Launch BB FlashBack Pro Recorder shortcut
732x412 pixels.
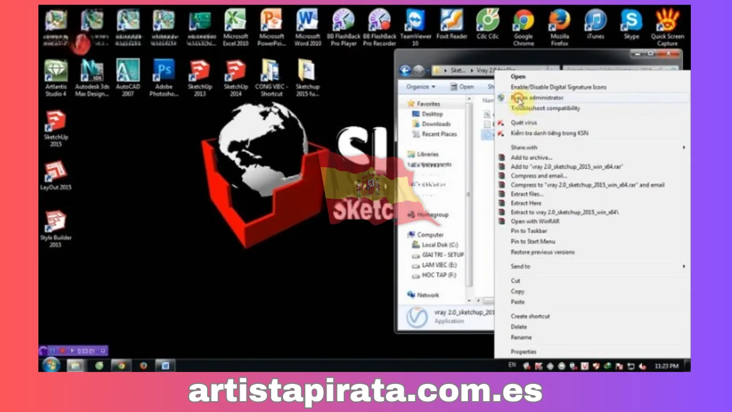pos(379,27)
